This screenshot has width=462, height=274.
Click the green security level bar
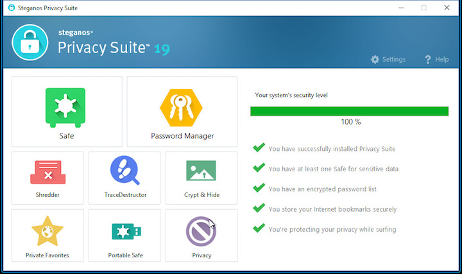coord(350,112)
